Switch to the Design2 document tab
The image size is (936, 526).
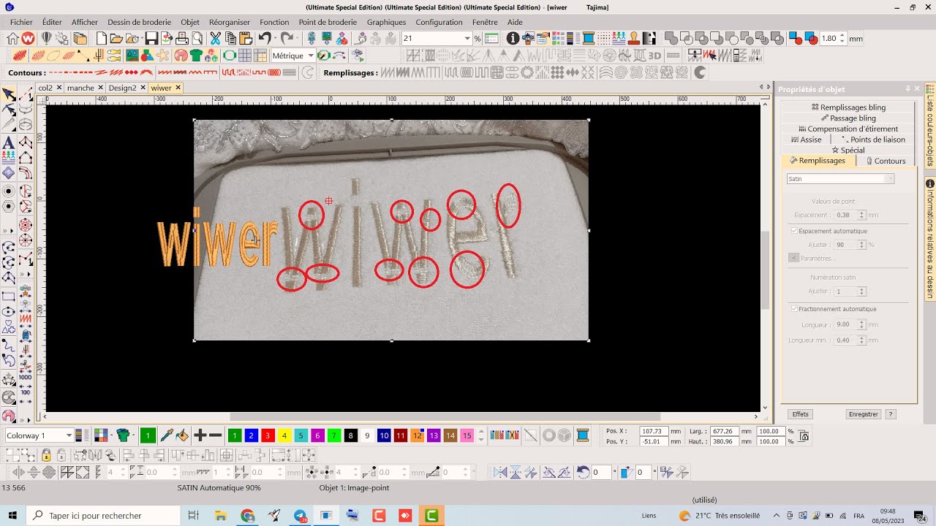[x=122, y=88]
